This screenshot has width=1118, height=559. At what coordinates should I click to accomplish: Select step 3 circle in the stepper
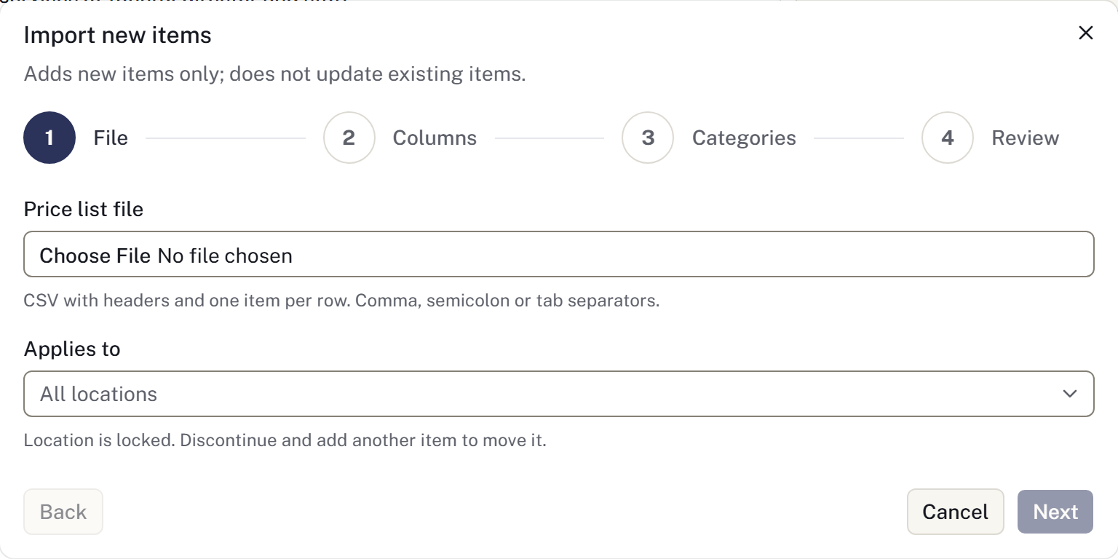click(x=648, y=138)
